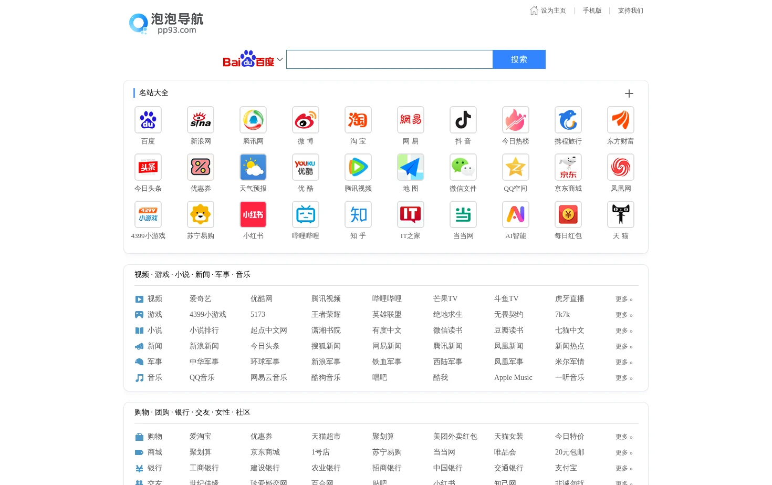Expand 更多 in the 新闻 row
This screenshot has width=772, height=485.
click(x=624, y=346)
